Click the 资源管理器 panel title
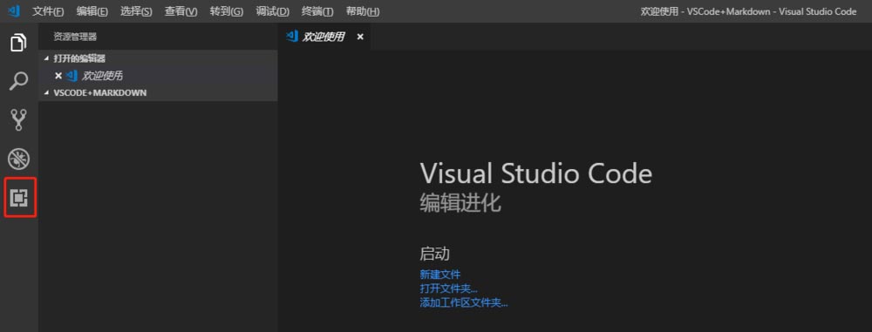This screenshot has height=332, width=872. click(x=75, y=37)
